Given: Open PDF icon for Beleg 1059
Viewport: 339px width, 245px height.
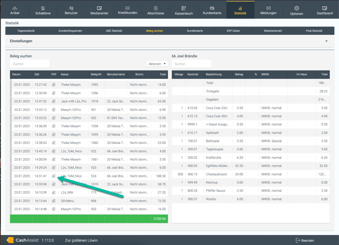Looking at the screenshot, I should click(54, 135).
